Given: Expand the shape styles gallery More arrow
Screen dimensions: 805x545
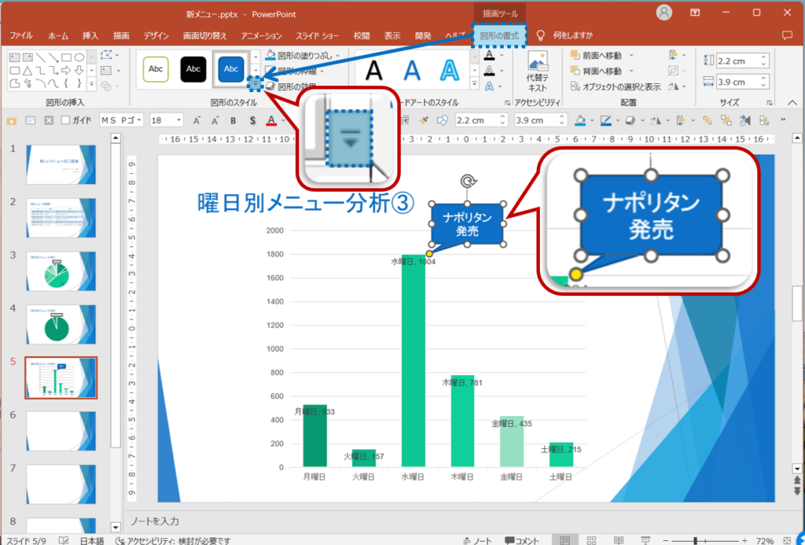Looking at the screenshot, I should 255,83.
